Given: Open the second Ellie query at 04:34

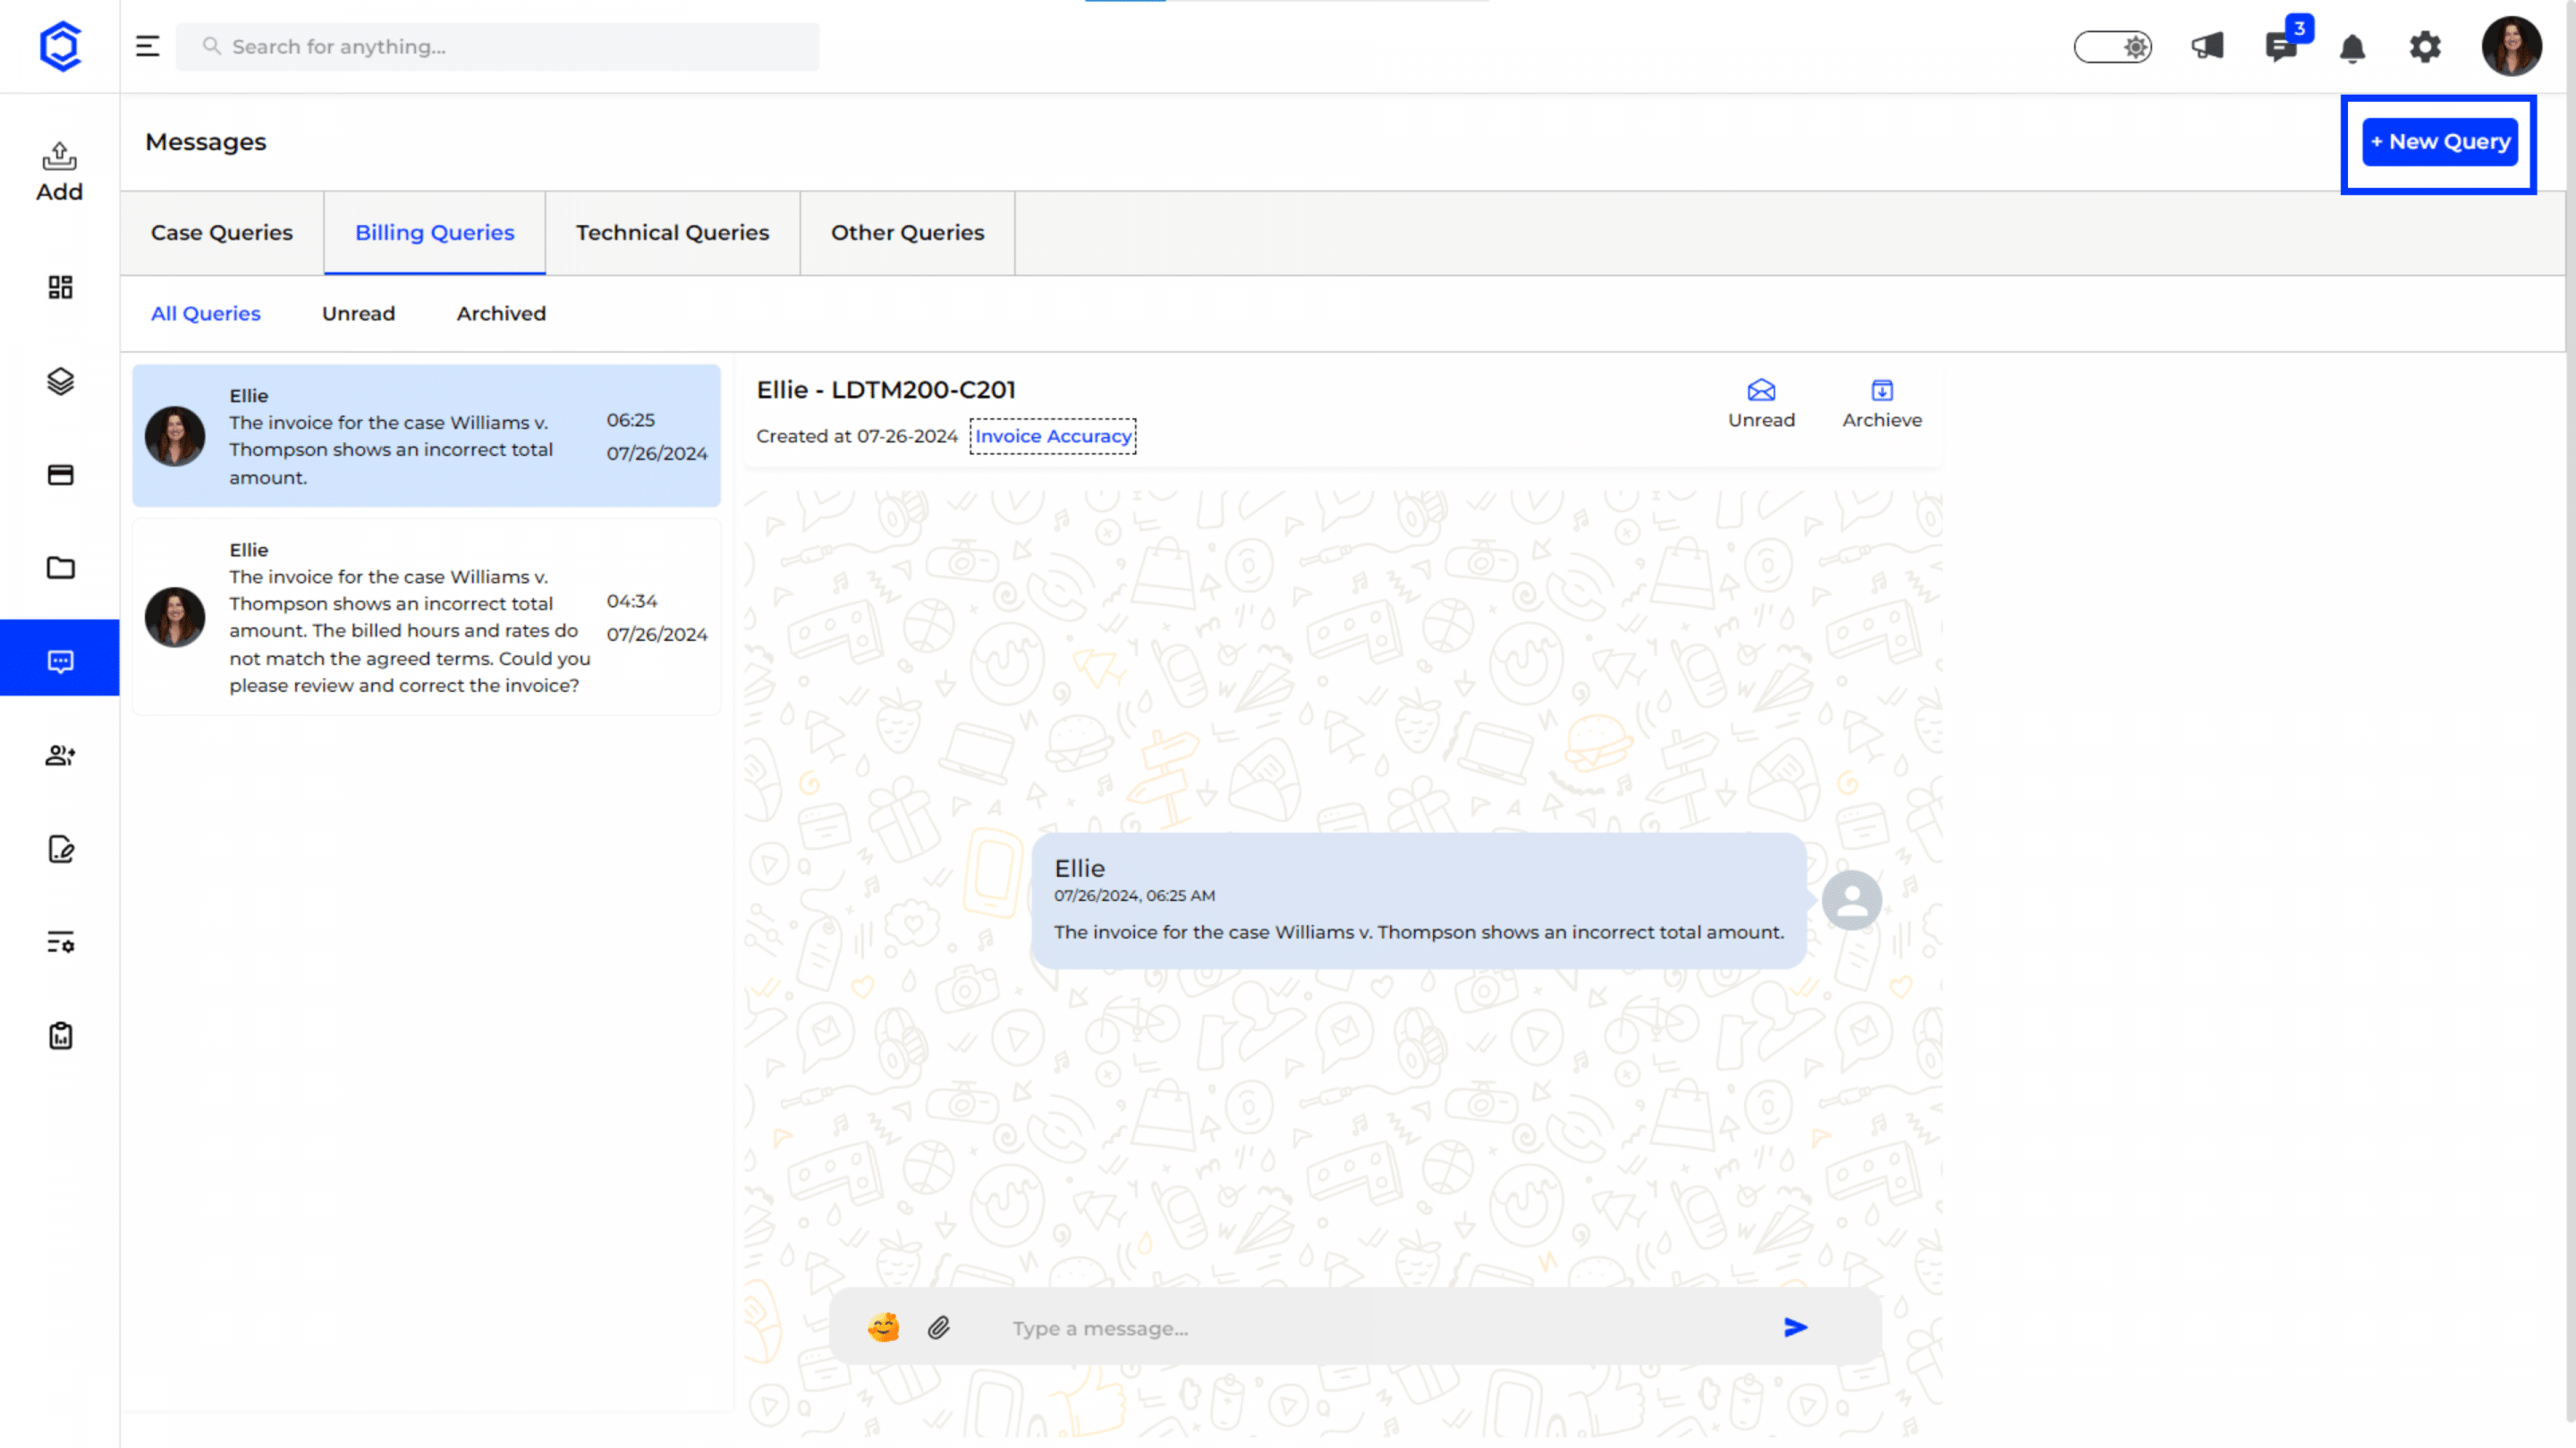Looking at the screenshot, I should coord(427,617).
